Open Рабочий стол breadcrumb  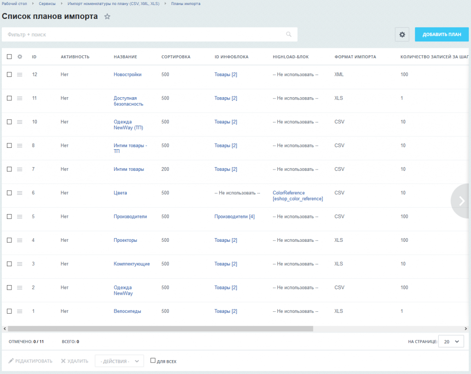(x=14, y=4)
